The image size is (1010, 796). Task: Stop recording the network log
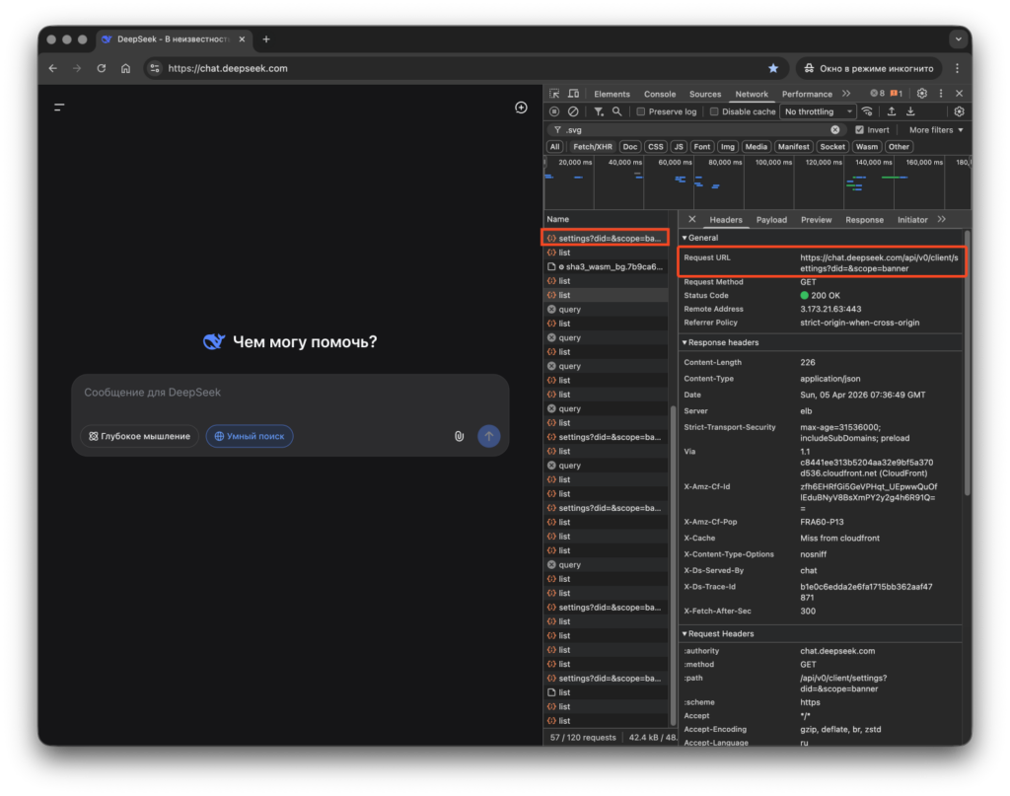554,112
